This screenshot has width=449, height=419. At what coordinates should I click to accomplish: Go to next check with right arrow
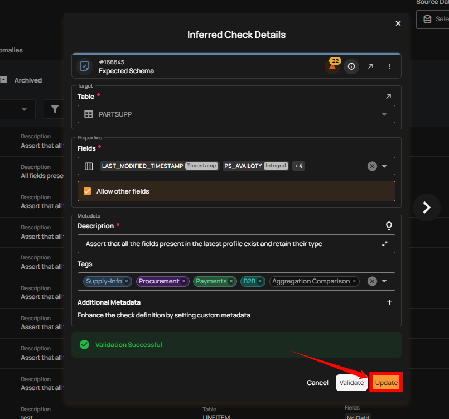[x=427, y=208]
